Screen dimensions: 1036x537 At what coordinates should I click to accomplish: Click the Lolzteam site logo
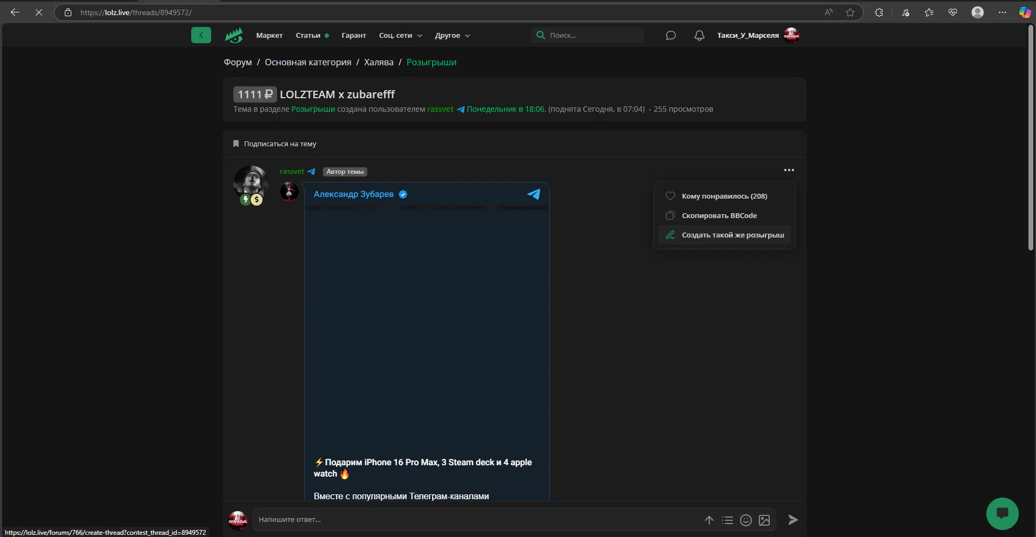pos(234,35)
